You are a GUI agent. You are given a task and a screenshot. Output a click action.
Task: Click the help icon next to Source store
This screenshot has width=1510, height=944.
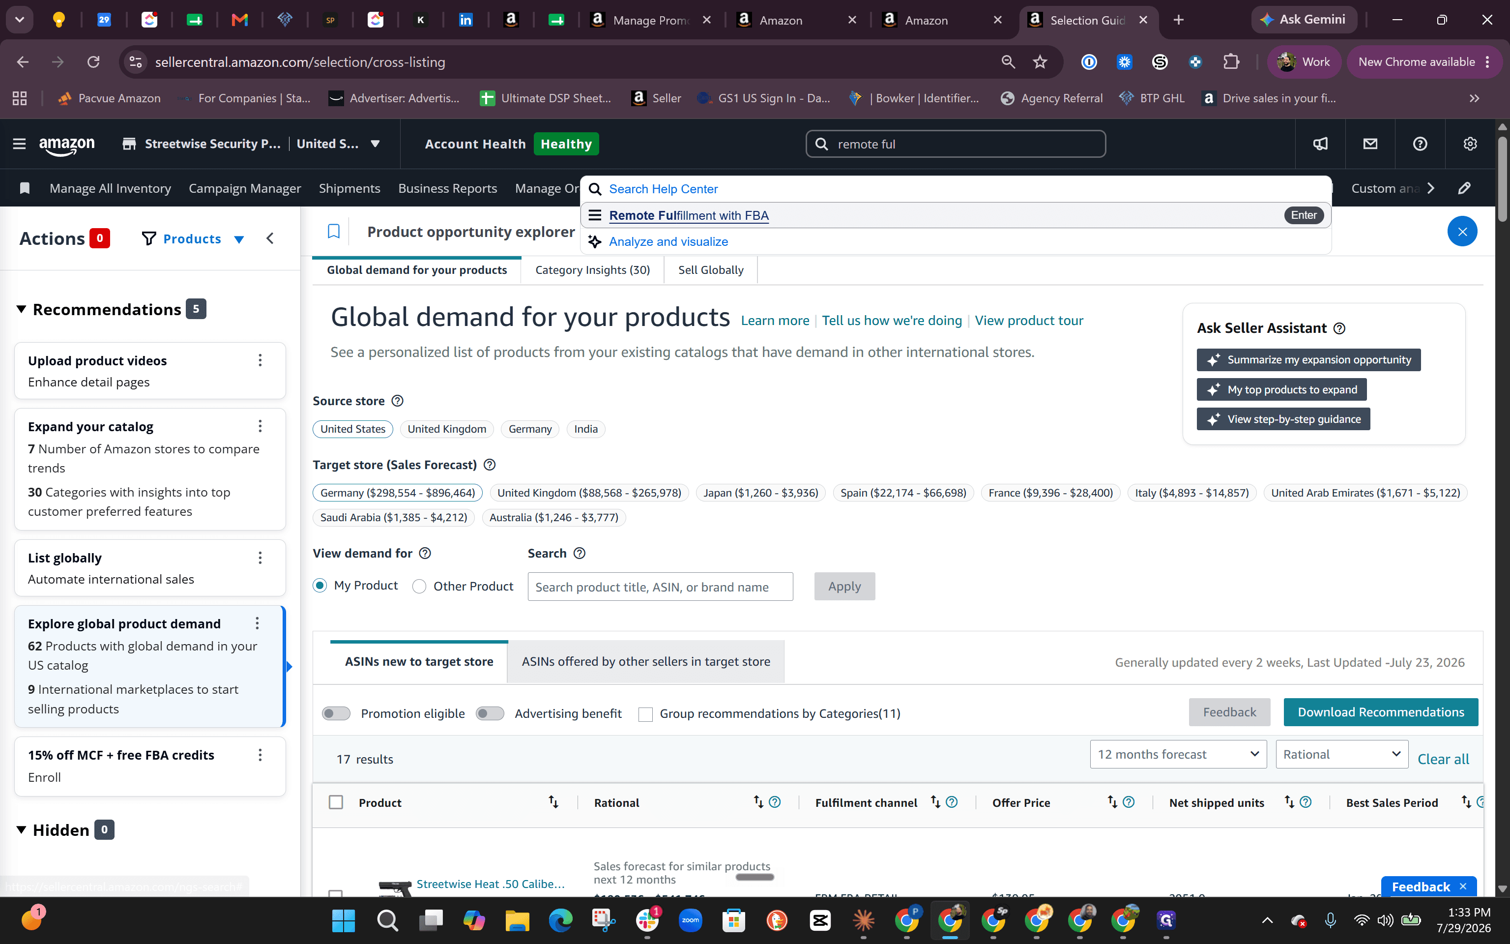(x=398, y=401)
